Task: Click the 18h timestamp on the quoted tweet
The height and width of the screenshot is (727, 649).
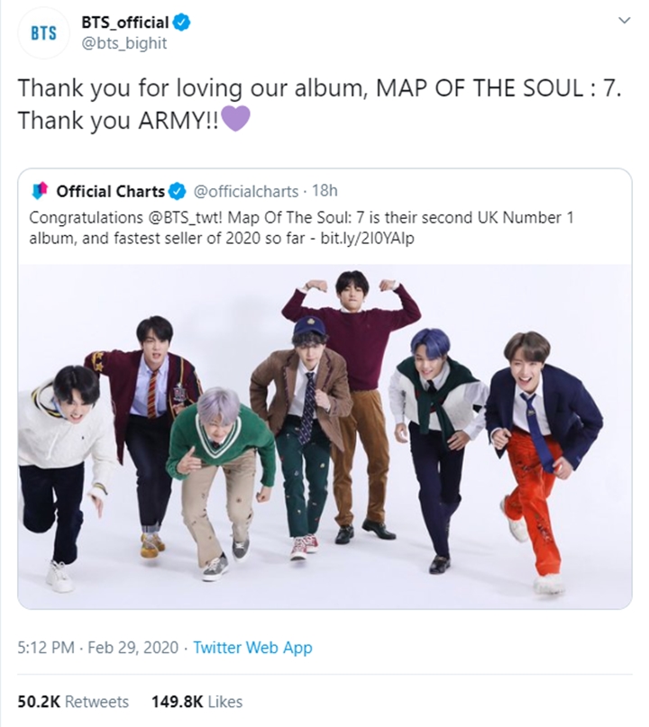Action: pos(327,189)
